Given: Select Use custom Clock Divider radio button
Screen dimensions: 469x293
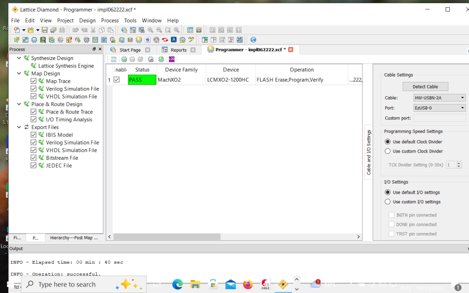Looking at the screenshot, I should coord(387,151).
